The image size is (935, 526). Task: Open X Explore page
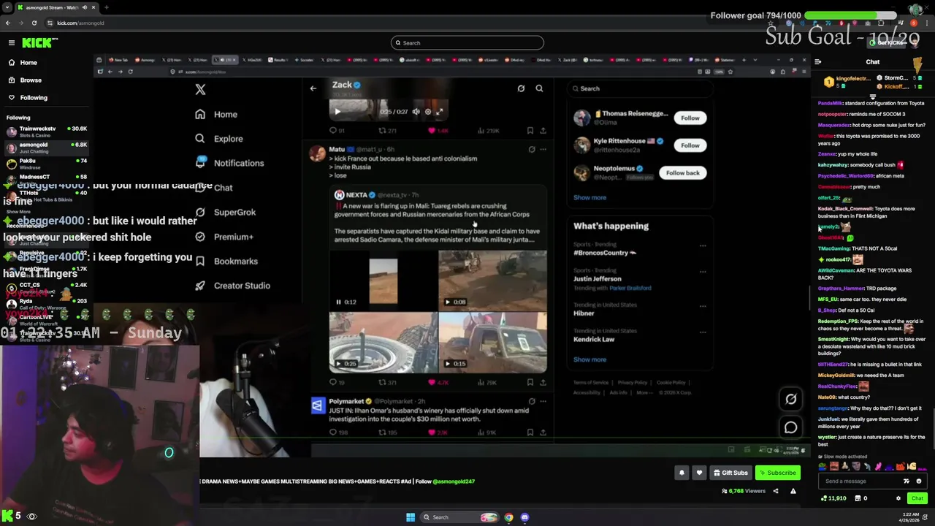219,139
